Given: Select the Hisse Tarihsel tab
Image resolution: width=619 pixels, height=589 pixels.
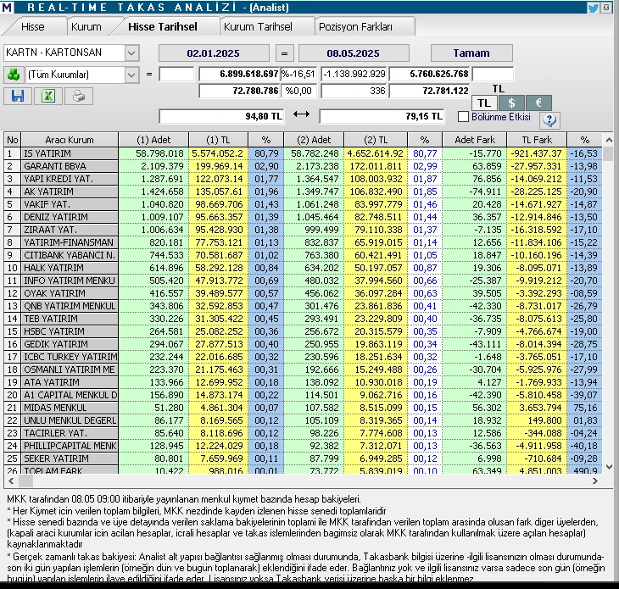Looking at the screenshot, I should tap(163, 27).
